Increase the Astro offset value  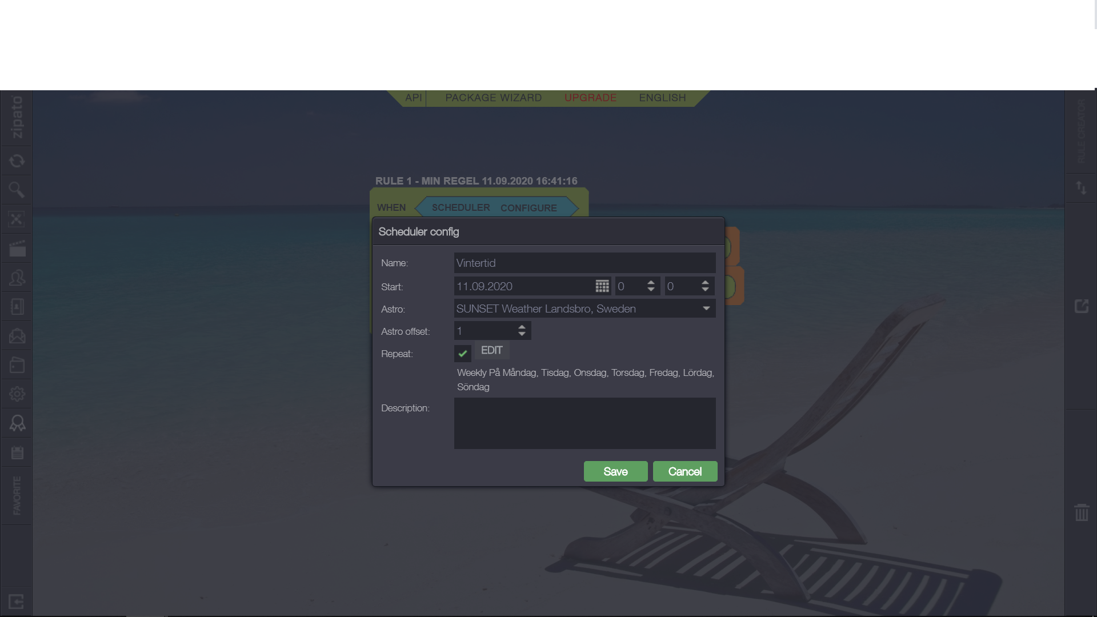point(522,327)
